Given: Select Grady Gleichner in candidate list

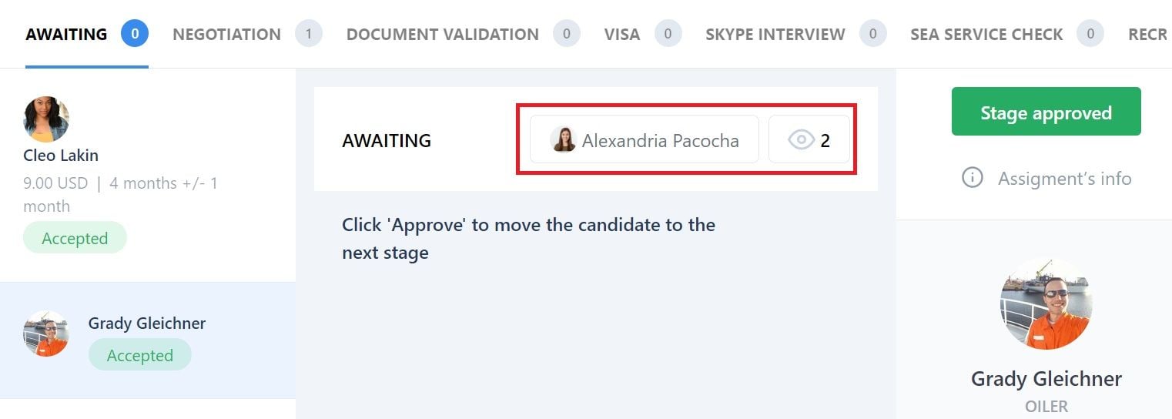Looking at the screenshot, I should pyautogui.click(x=147, y=323).
